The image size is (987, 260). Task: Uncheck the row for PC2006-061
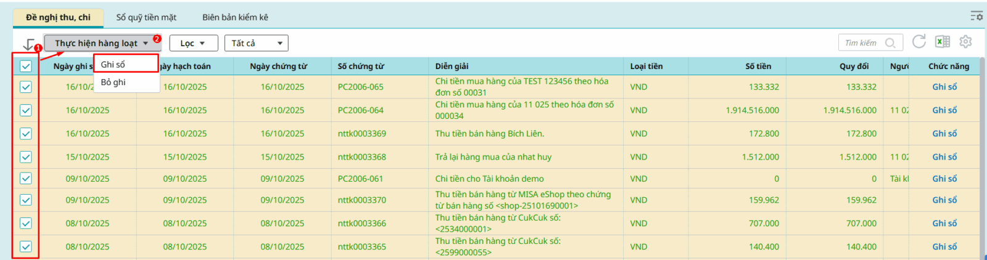26,179
